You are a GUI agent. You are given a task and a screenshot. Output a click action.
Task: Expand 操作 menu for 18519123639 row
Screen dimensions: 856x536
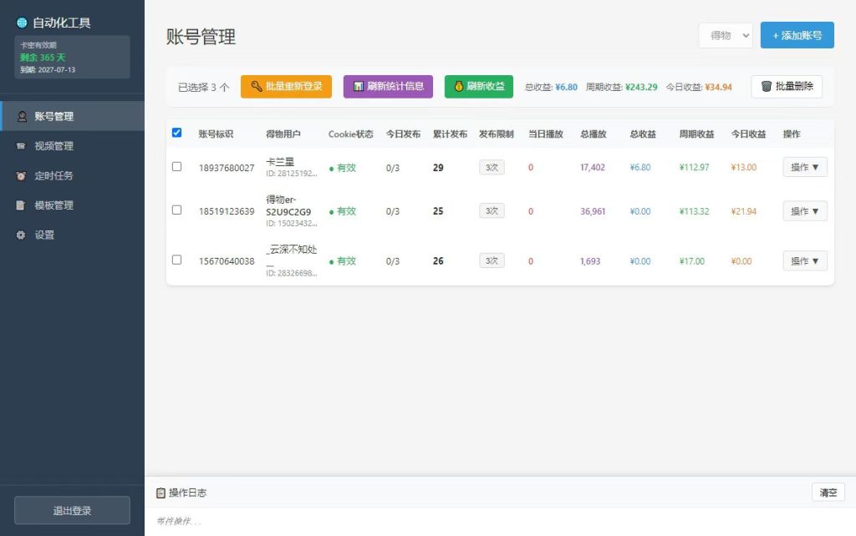pos(805,211)
